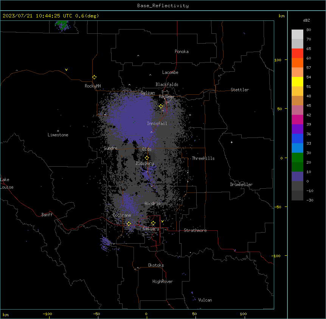Click the -100 tick on the horizontal km axis

pos(47,314)
